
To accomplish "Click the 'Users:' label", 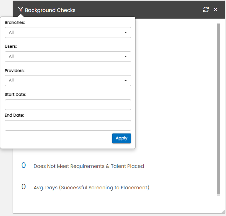I will [x=11, y=46].
